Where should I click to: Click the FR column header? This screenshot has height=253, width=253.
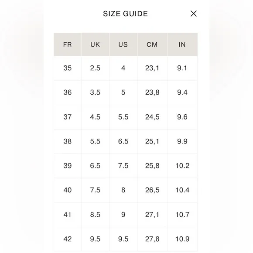tap(68, 44)
